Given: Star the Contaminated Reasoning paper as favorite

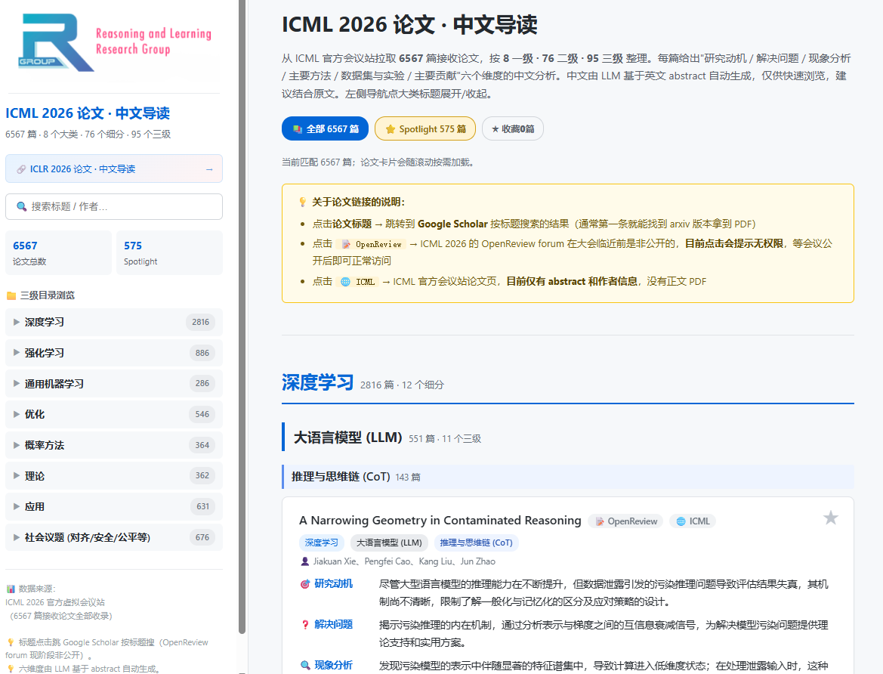Looking at the screenshot, I should pos(831,518).
